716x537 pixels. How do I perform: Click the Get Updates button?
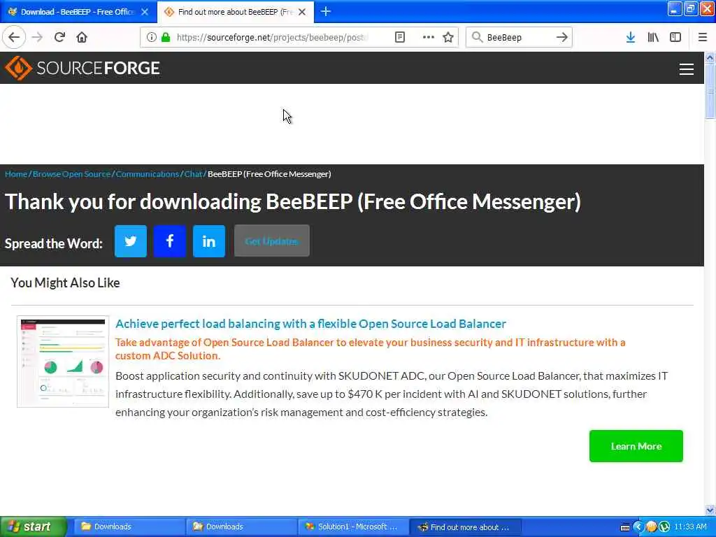[x=272, y=241]
